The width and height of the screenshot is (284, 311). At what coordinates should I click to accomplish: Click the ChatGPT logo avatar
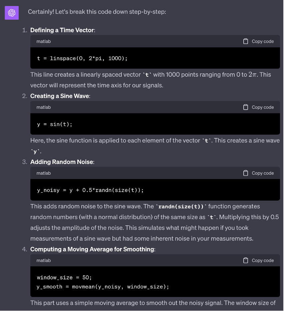click(12, 13)
